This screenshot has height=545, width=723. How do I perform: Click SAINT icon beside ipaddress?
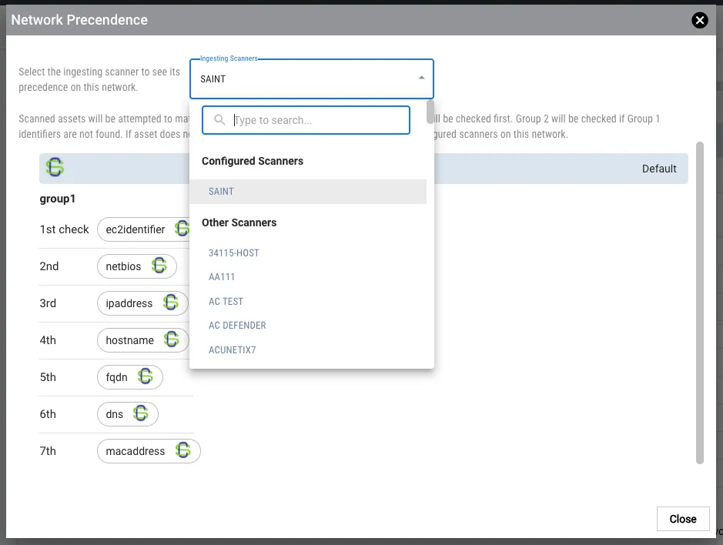point(171,303)
